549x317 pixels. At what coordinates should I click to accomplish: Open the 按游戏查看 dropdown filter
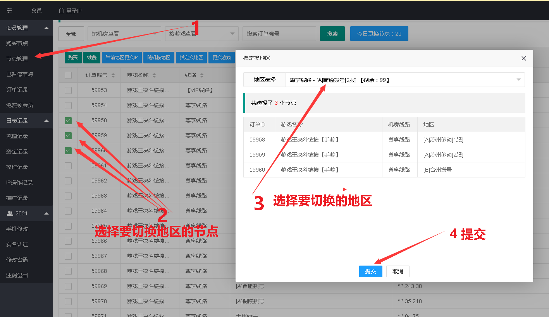pos(201,34)
